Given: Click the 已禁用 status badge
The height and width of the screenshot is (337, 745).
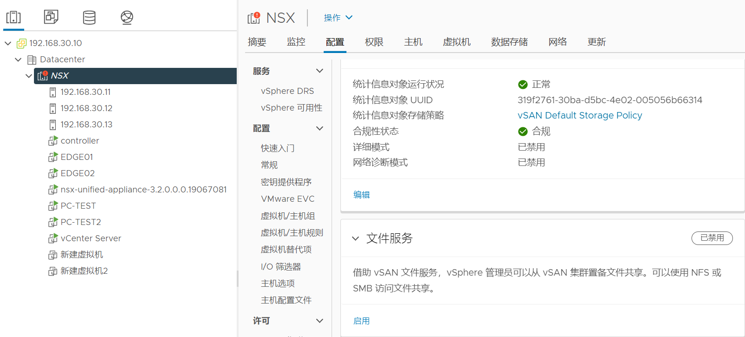Looking at the screenshot, I should pyautogui.click(x=712, y=238).
